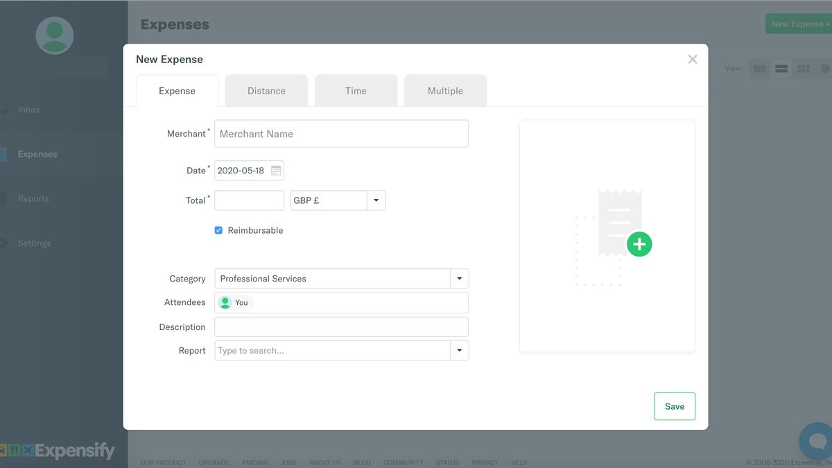This screenshot has height=468, width=832.
Task: Select the Multiple tab
Action: tap(445, 91)
